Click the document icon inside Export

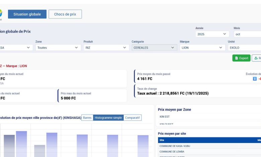[x=237, y=58]
